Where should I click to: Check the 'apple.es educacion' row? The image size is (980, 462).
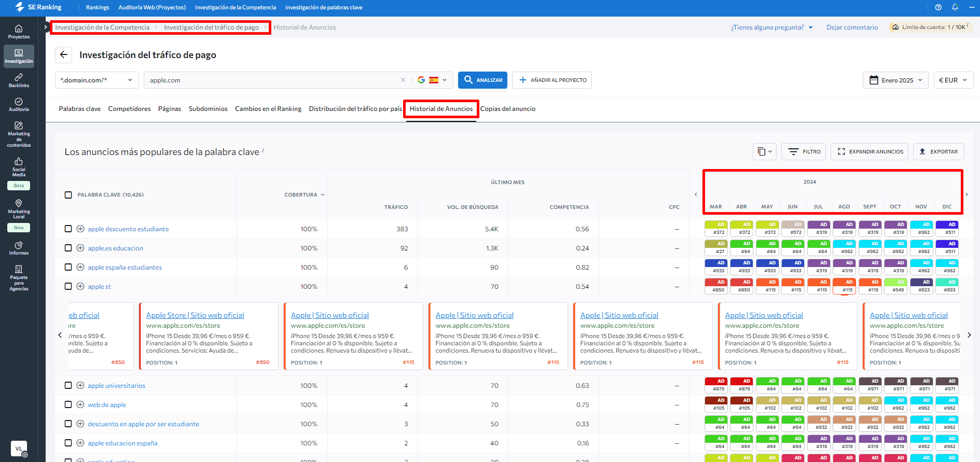tap(68, 248)
